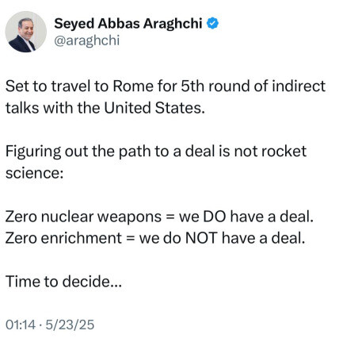Image resolution: width=362 pixels, height=338 pixels.
Task: Click the word 'Rome' in the tweet
Action: tap(133, 86)
